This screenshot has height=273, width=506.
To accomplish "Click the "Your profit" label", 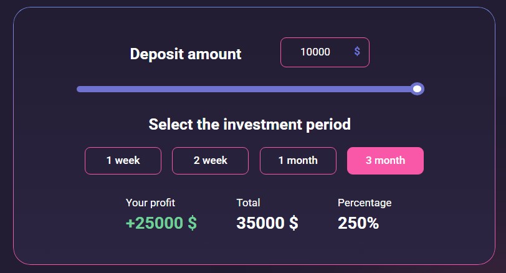I will coord(150,203).
